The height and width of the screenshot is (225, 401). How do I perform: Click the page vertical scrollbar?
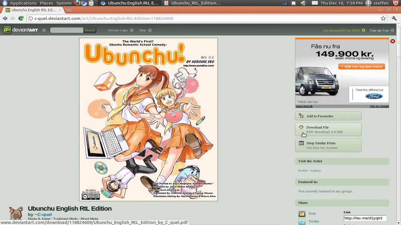398,125
